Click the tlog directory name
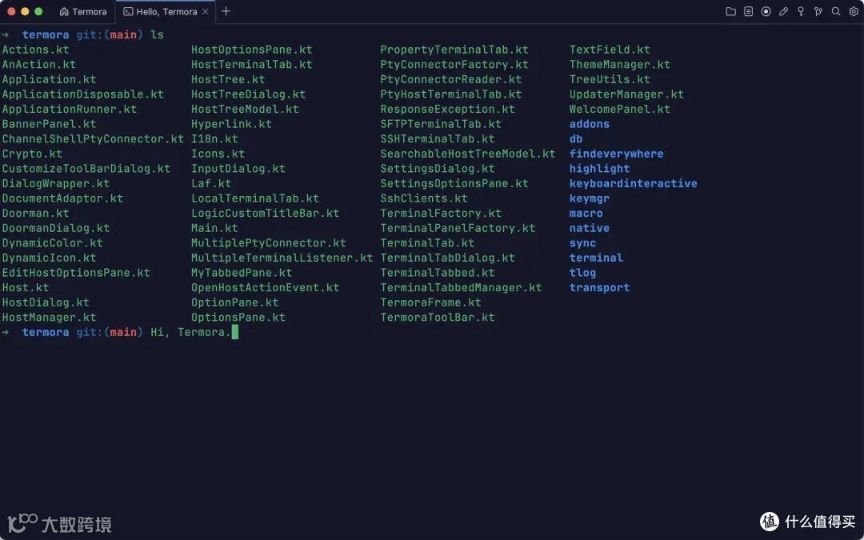This screenshot has height=540, width=864. click(583, 273)
